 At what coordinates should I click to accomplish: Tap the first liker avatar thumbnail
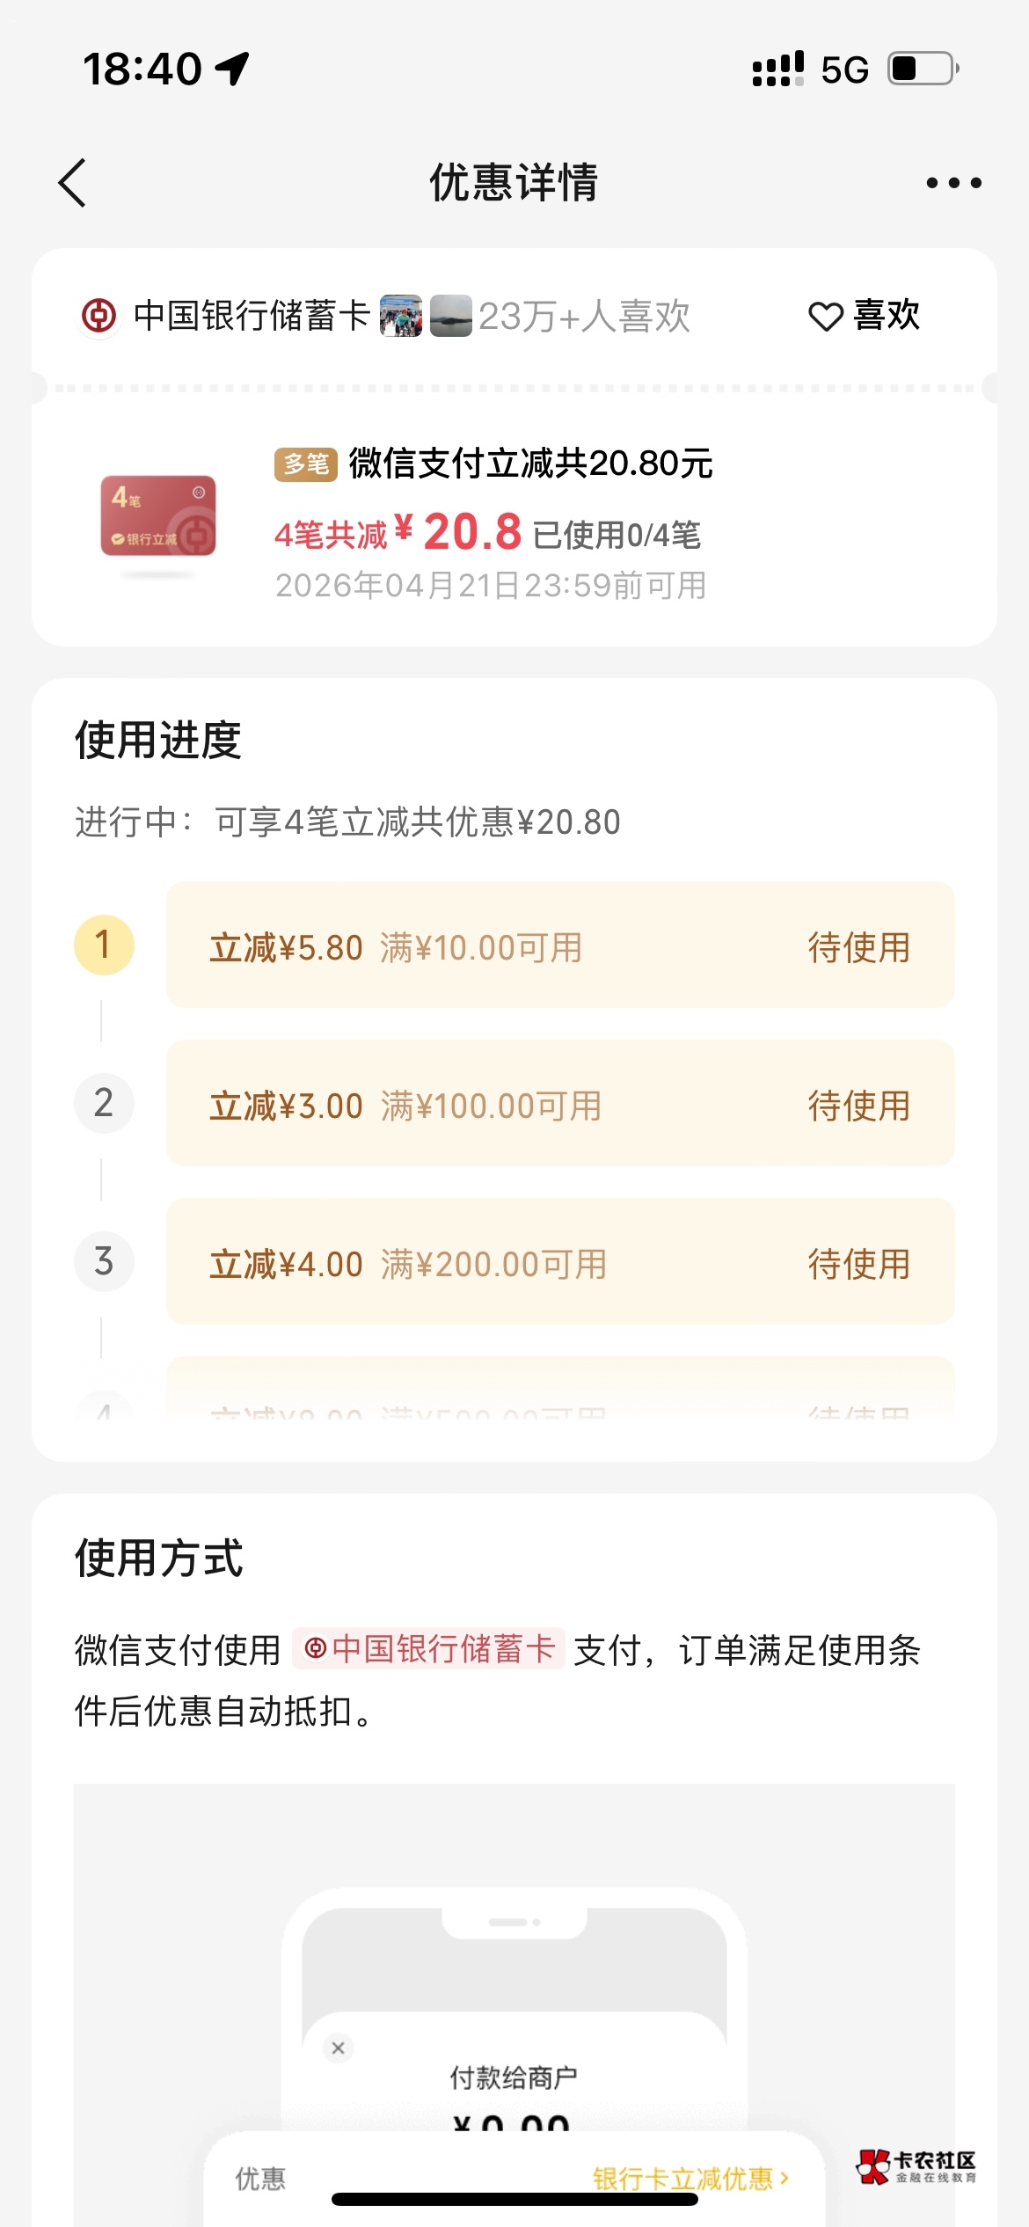[x=401, y=316]
